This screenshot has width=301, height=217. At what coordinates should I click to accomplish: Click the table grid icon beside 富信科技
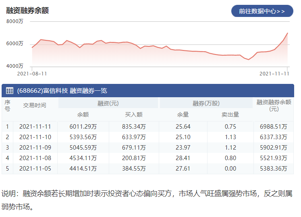point(9,90)
